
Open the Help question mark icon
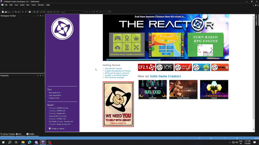pyautogui.click(x=30, y=12)
